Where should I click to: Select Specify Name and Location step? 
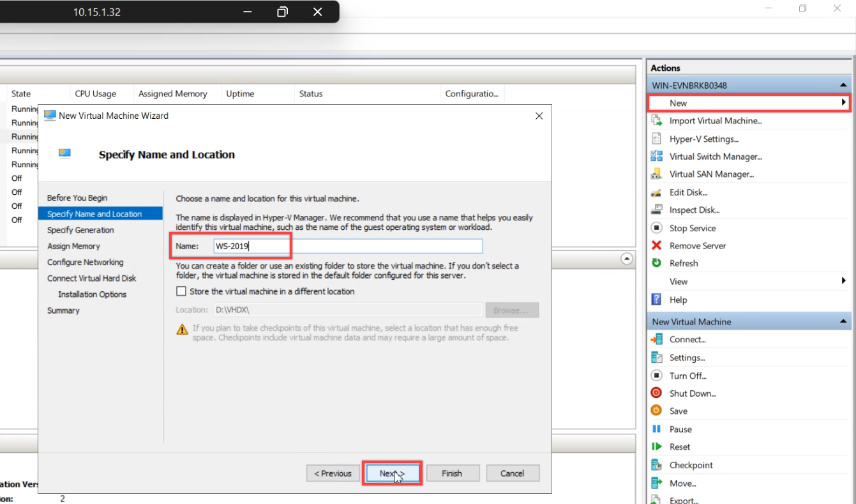(101, 214)
